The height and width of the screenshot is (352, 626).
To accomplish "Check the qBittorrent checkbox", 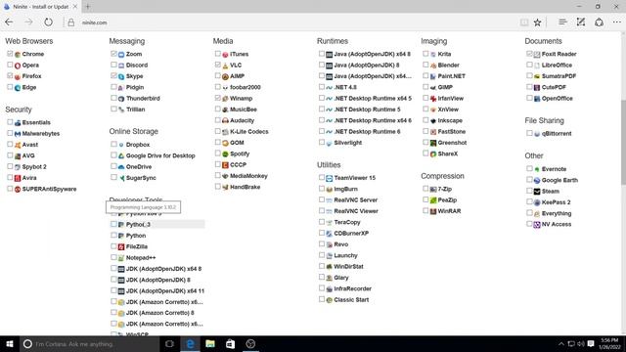I will (529, 133).
